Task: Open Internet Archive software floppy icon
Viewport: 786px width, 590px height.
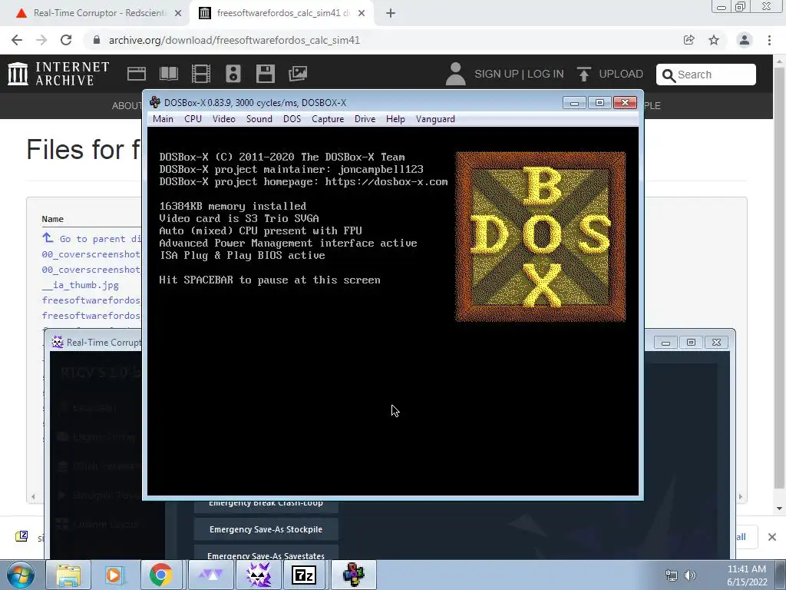Action: tap(265, 74)
